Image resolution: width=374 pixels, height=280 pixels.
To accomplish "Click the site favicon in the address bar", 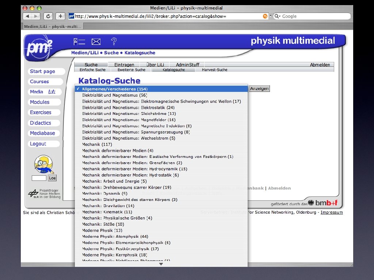I will 71,16.
